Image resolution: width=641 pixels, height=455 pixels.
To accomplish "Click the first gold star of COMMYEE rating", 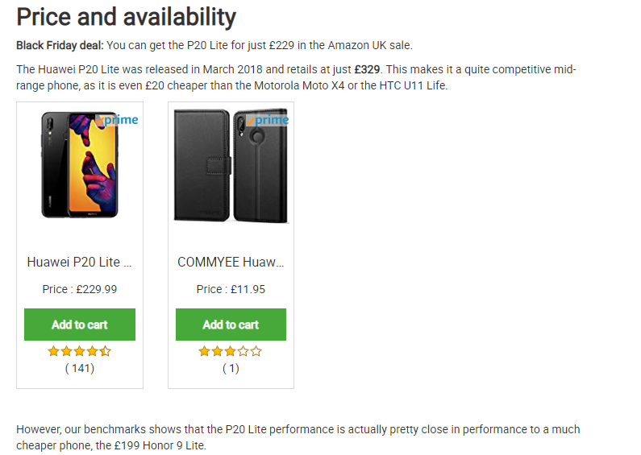I will 205,351.
